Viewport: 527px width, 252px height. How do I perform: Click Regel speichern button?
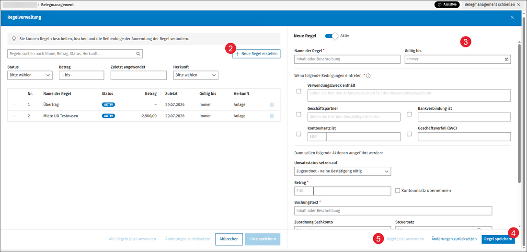(498, 239)
